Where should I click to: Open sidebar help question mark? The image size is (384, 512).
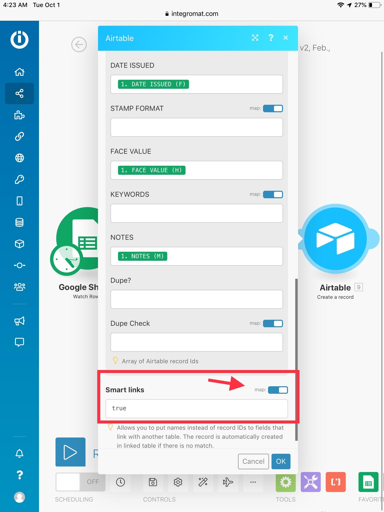coord(19,475)
